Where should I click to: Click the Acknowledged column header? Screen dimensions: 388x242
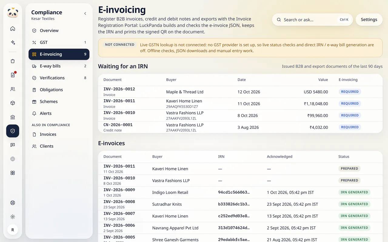(x=279, y=157)
